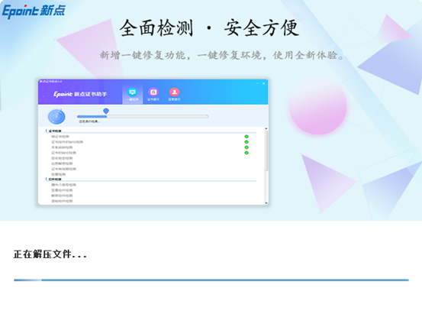Click the blue extraction progress bar at bottom
The height and width of the screenshot is (317, 422).
pyautogui.click(x=211, y=280)
